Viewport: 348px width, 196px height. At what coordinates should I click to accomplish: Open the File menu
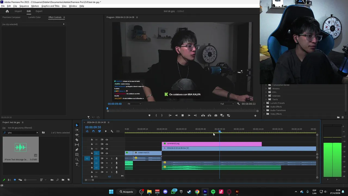coord(3,6)
